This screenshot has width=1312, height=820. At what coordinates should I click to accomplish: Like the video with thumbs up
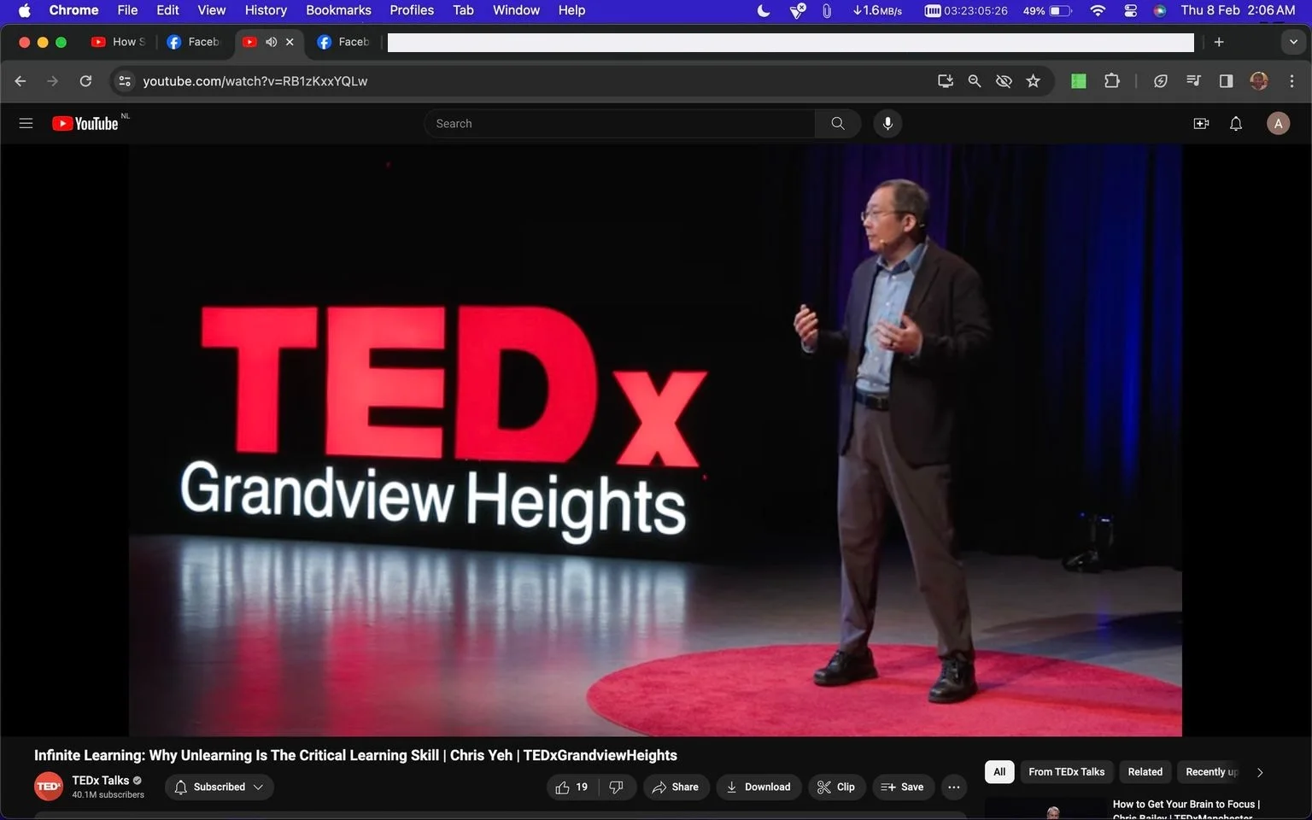click(x=572, y=787)
